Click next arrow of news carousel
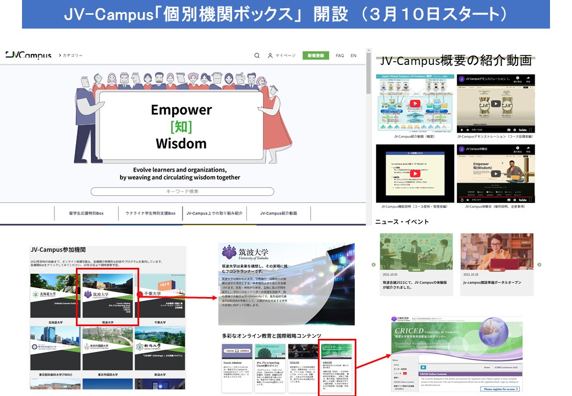572x396 pixels. [539, 265]
